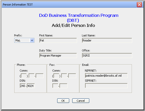Click the Phone Comm area code box
The width and height of the screenshot is (145, 111).
[x=24, y=76]
